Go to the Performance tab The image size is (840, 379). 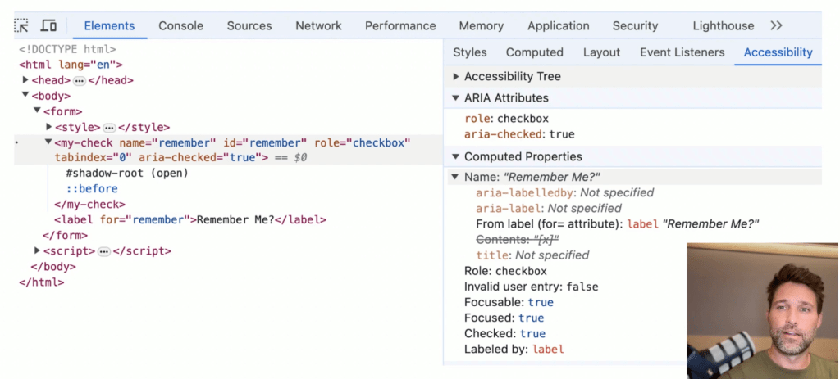[400, 25]
